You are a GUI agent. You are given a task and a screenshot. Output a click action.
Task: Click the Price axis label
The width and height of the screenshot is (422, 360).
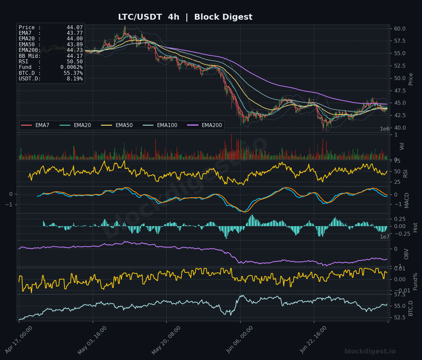410,79
